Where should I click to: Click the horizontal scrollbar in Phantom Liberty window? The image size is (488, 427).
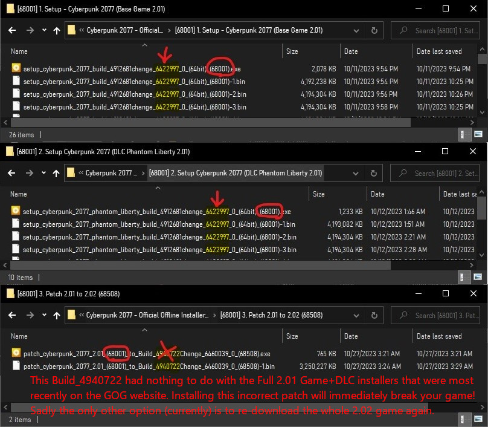pyautogui.click(x=201, y=266)
